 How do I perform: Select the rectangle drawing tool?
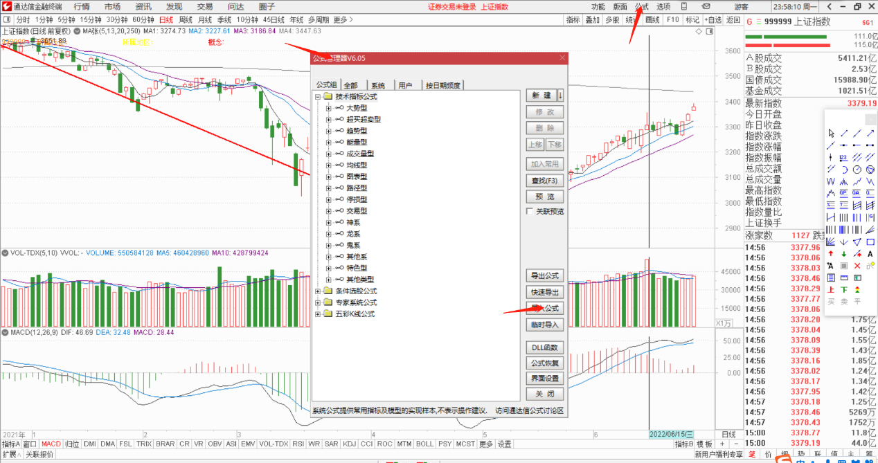[x=870, y=242]
